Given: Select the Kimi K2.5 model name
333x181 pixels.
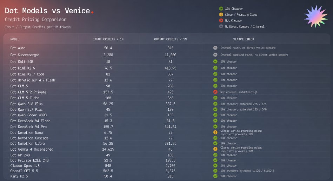Looking at the screenshot, I should (19, 176).
